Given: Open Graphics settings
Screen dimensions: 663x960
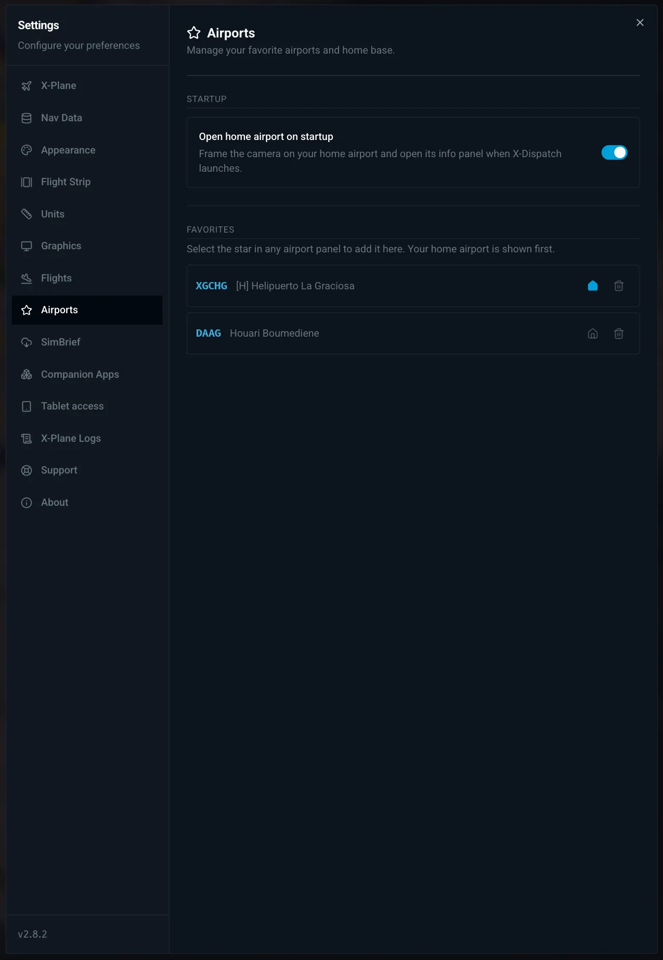Looking at the screenshot, I should pos(87,246).
